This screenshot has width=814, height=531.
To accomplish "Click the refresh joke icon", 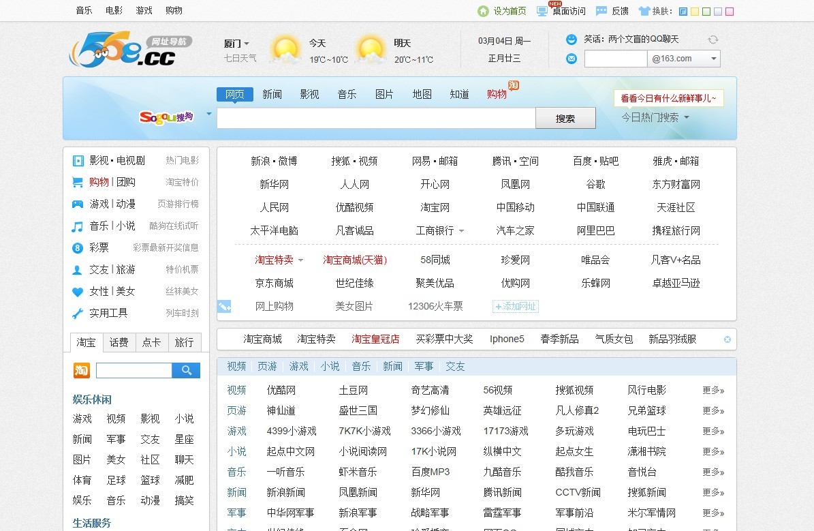I will coord(713,40).
